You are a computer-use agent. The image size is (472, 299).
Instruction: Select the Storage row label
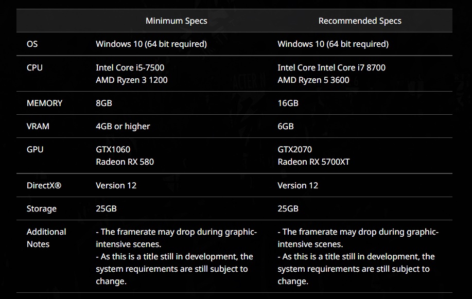42,208
